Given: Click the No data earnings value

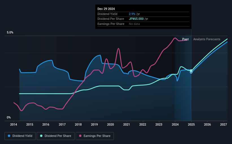Looking at the screenshot, I should point(134,24).
